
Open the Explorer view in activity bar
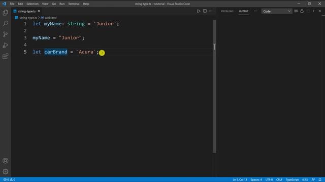click(6, 13)
